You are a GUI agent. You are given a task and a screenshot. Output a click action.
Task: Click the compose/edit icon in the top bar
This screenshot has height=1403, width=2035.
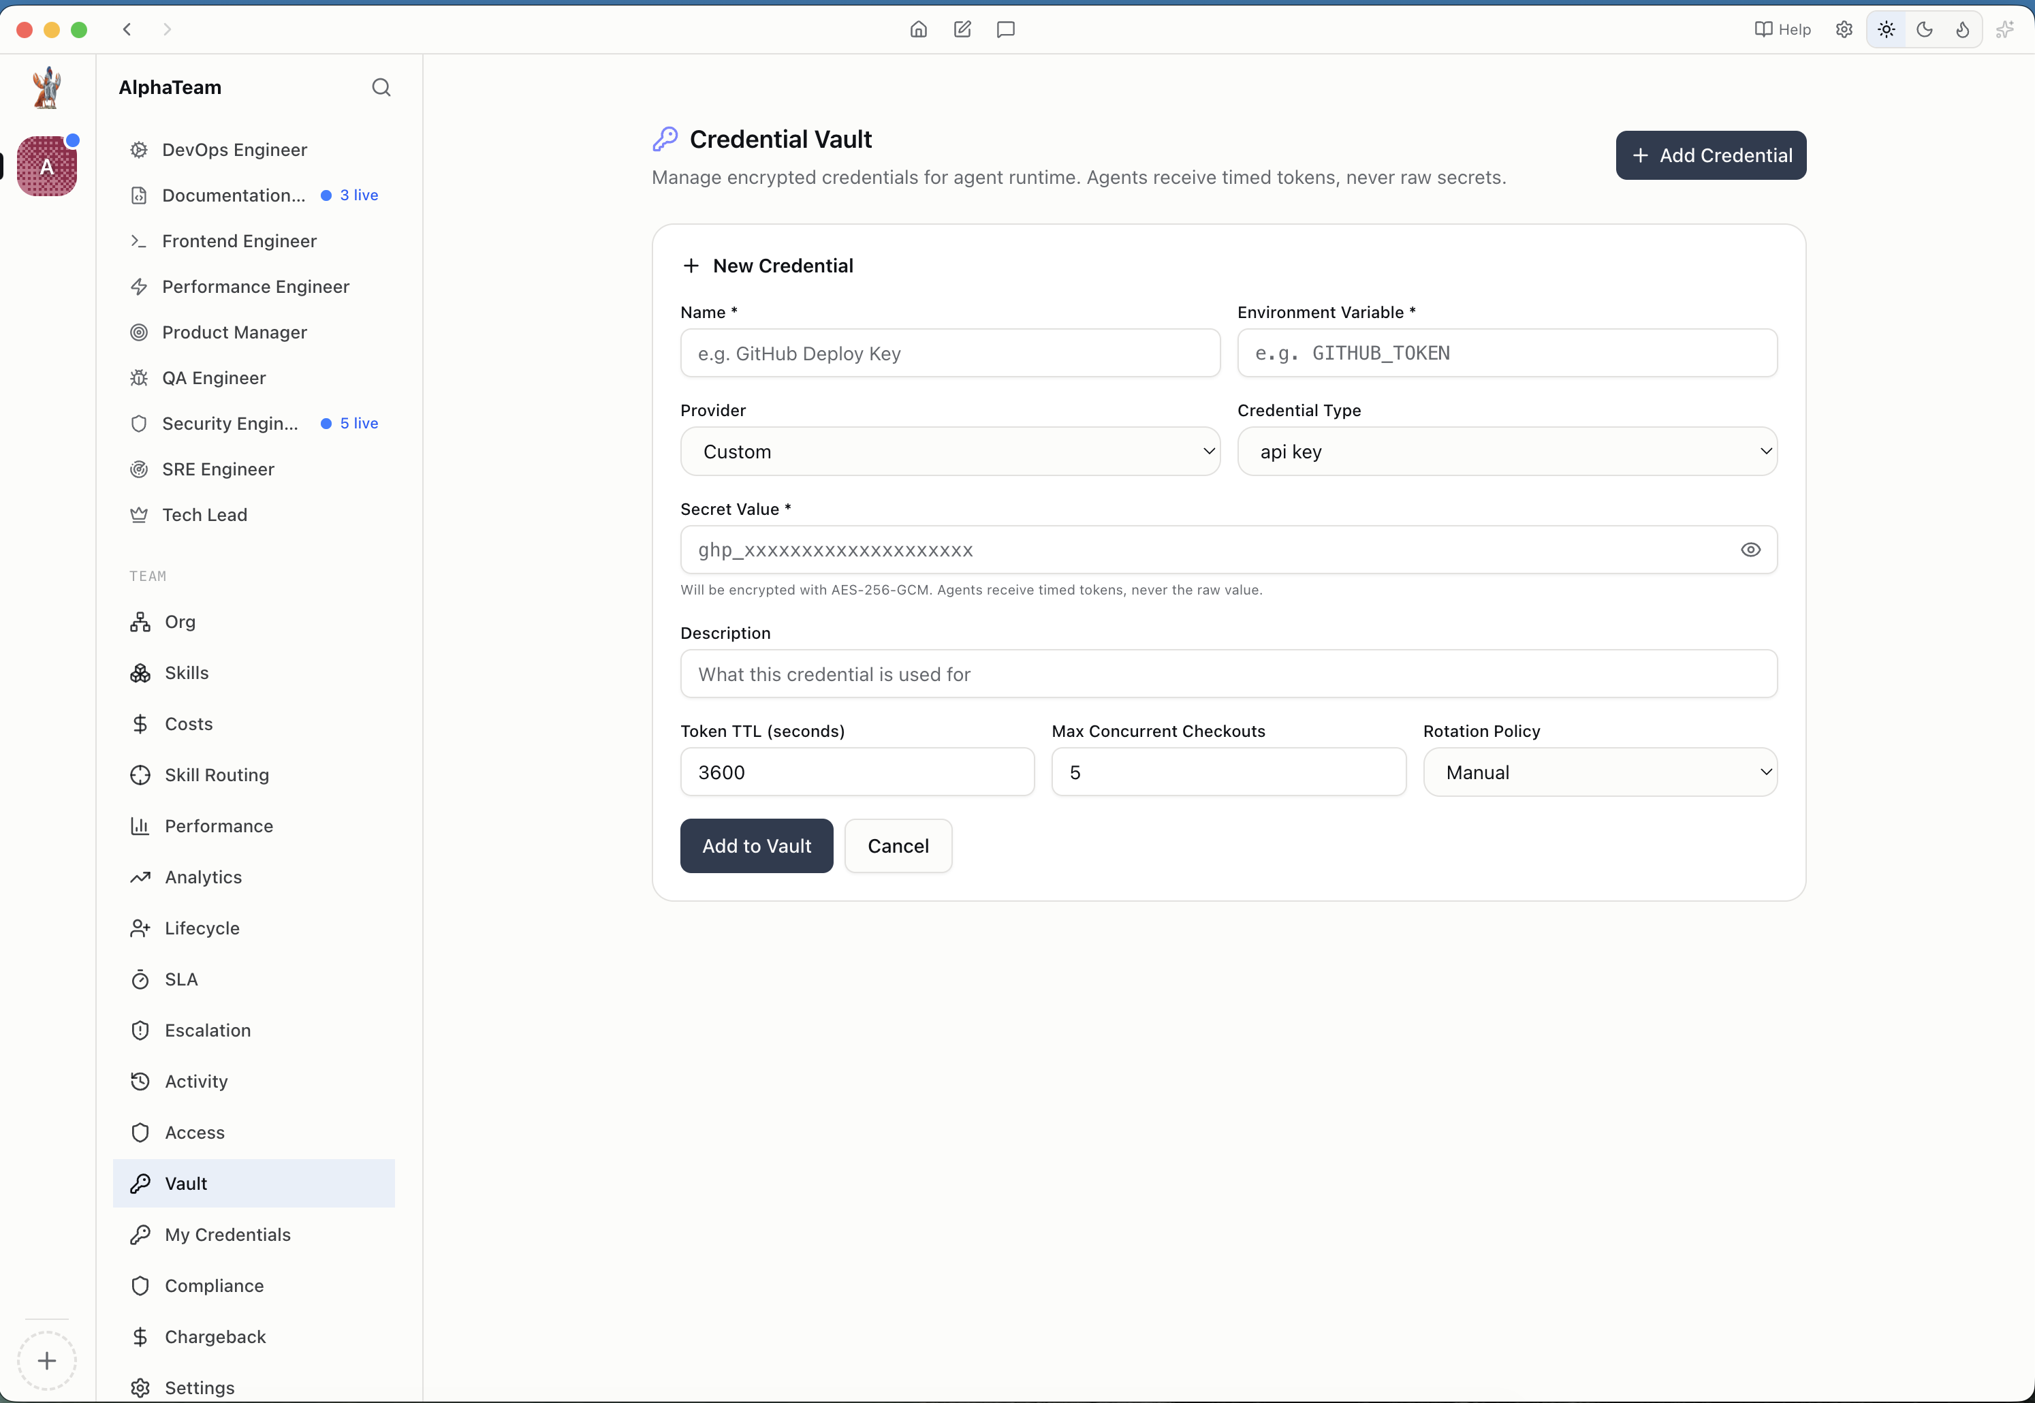tap(962, 29)
